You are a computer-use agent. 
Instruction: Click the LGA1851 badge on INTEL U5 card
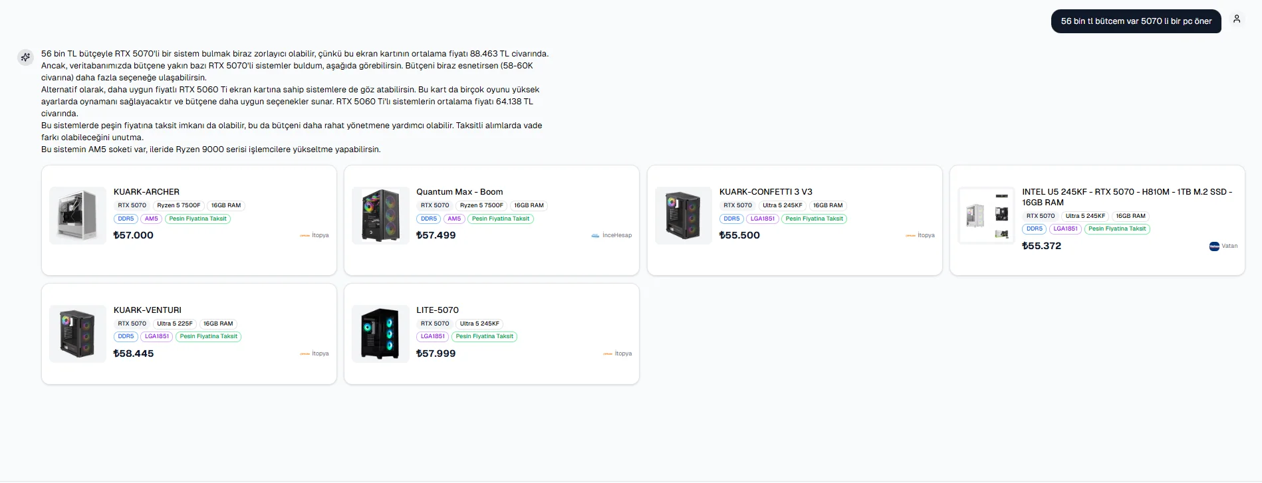pos(1066,229)
